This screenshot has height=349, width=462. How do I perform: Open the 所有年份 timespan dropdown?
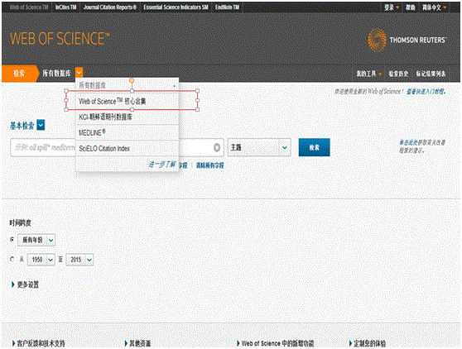[36, 240]
